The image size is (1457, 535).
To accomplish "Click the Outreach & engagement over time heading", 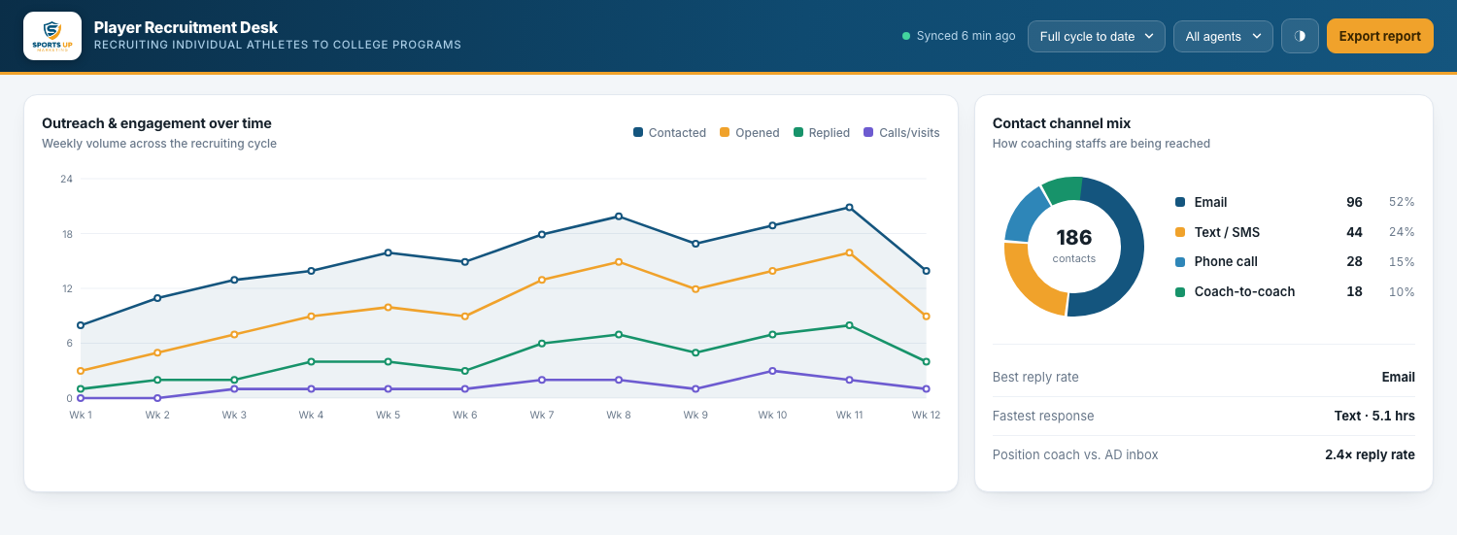I will click(156, 123).
